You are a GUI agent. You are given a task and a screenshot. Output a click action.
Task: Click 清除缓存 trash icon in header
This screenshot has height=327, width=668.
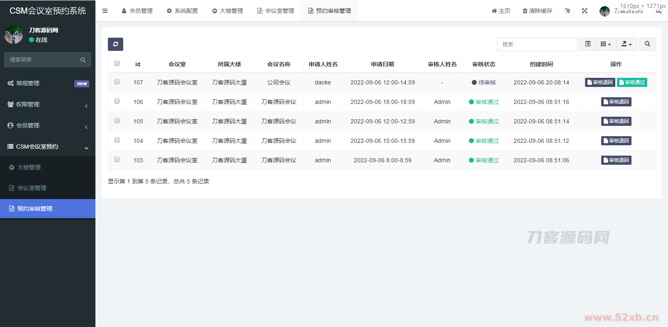(x=525, y=11)
